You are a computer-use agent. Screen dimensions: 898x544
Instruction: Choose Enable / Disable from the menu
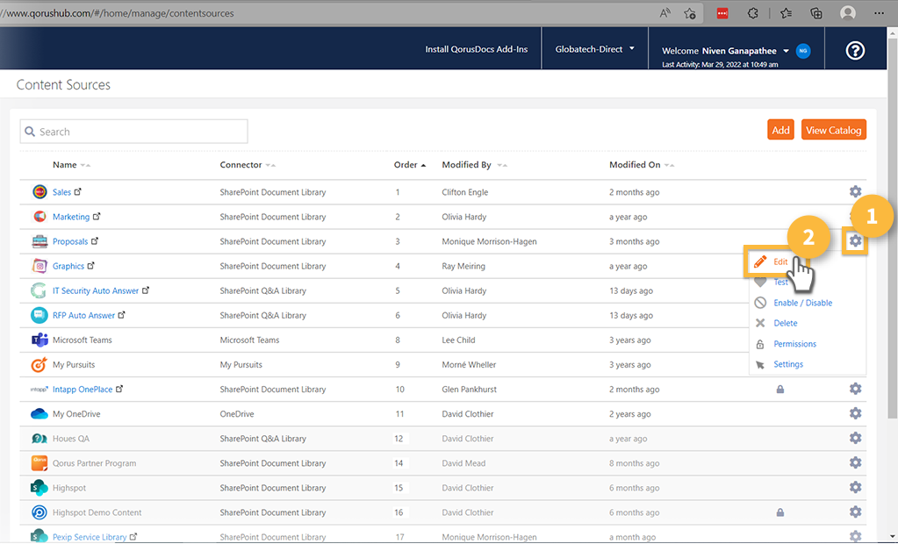pyautogui.click(x=802, y=303)
